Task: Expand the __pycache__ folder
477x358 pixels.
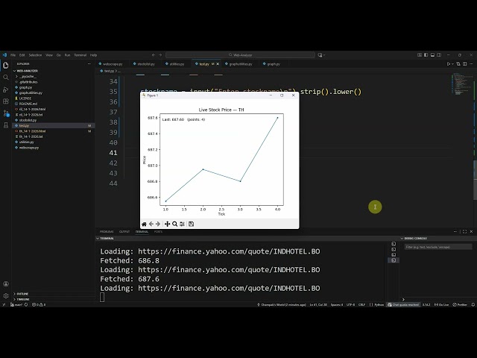Action: pos(26,76)
